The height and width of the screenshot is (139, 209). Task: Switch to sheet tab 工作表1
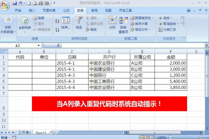point(25,133)
